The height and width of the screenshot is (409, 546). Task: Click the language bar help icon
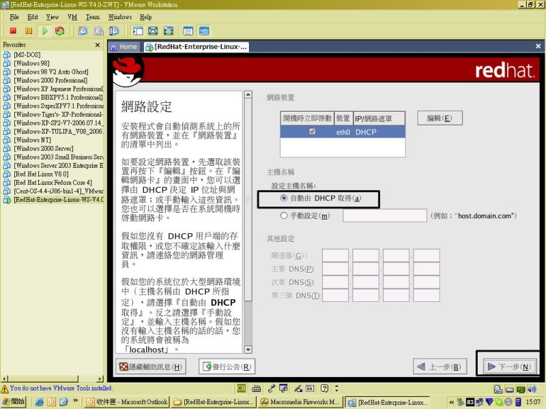pyautogui.click(x=325, y=388)
